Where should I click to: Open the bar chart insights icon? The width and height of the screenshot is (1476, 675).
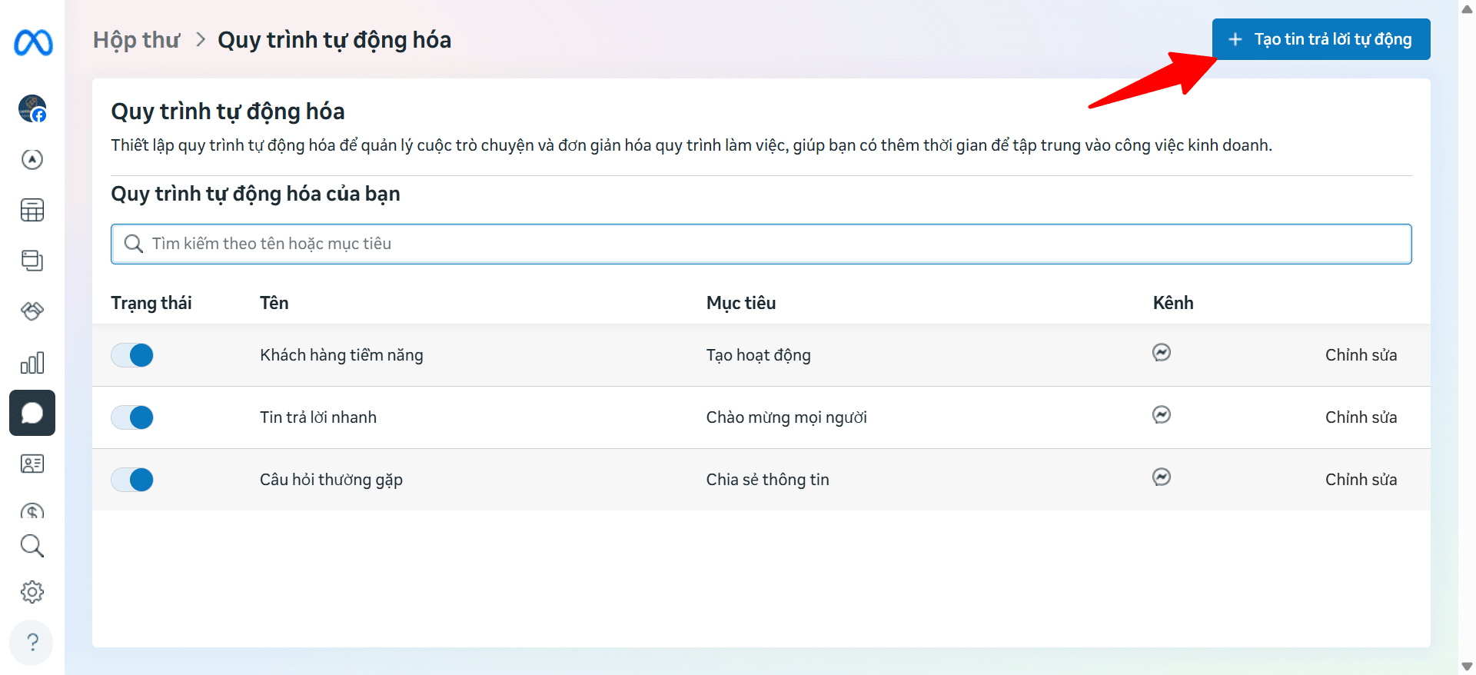pos(32,363)
